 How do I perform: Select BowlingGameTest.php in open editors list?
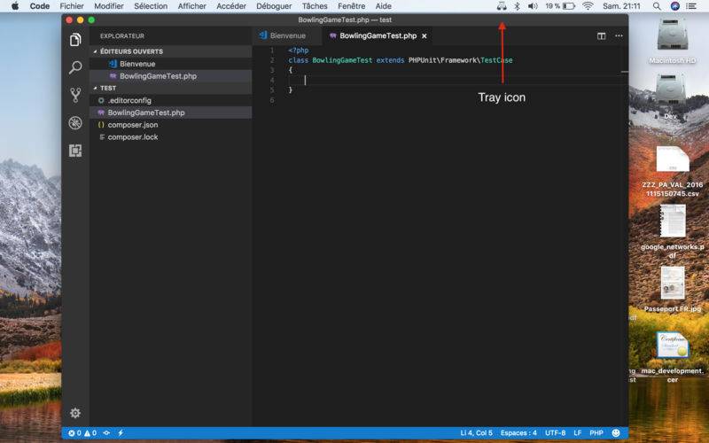[x=170, y=76]
